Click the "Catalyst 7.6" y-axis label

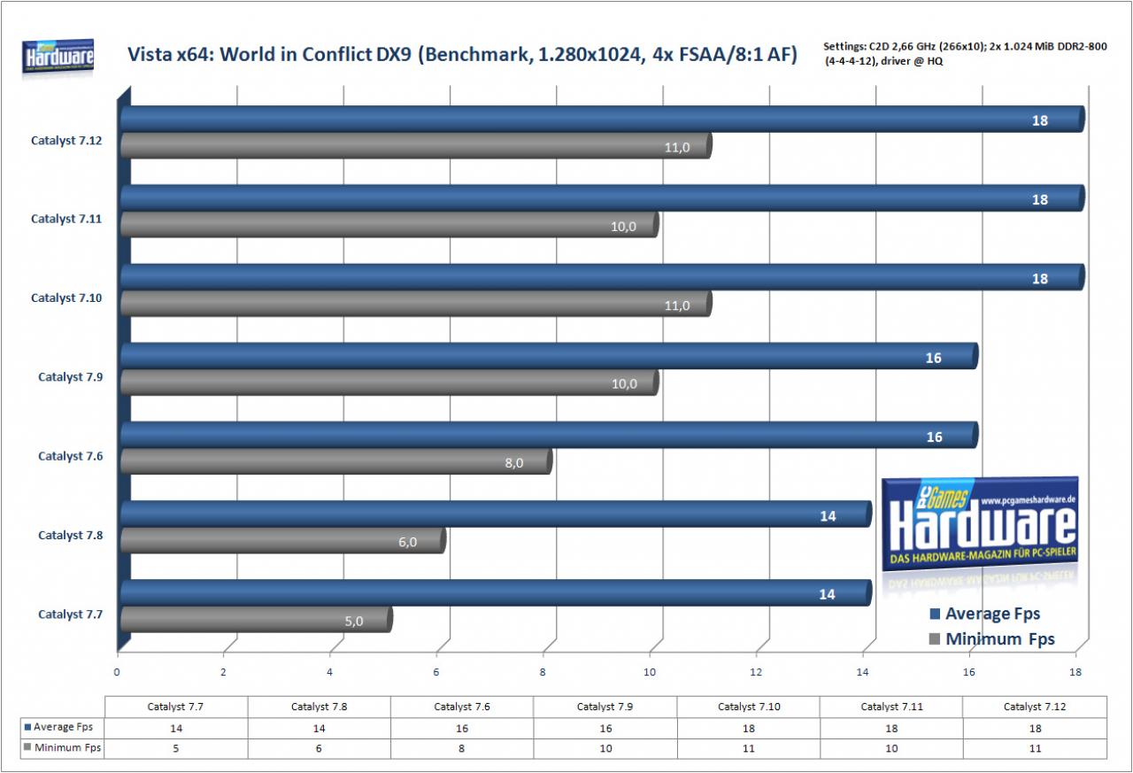coord(71,456)
